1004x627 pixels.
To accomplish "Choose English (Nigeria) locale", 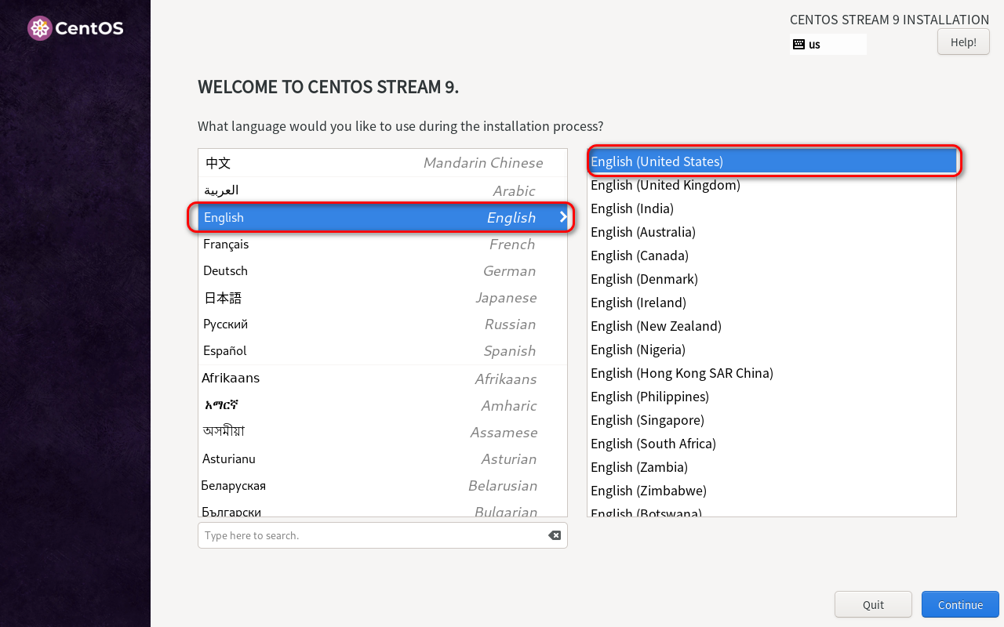I will pyautogui.click(x=772, y=350).
